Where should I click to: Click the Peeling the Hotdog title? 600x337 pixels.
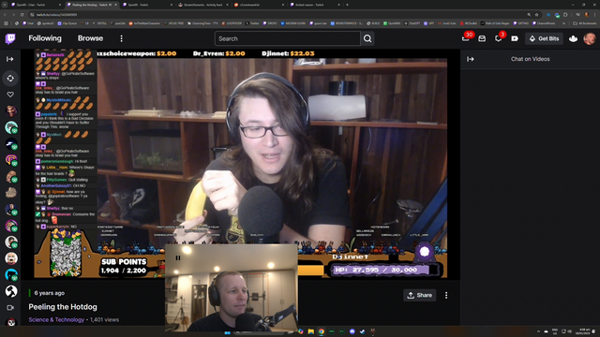point(63,307)
